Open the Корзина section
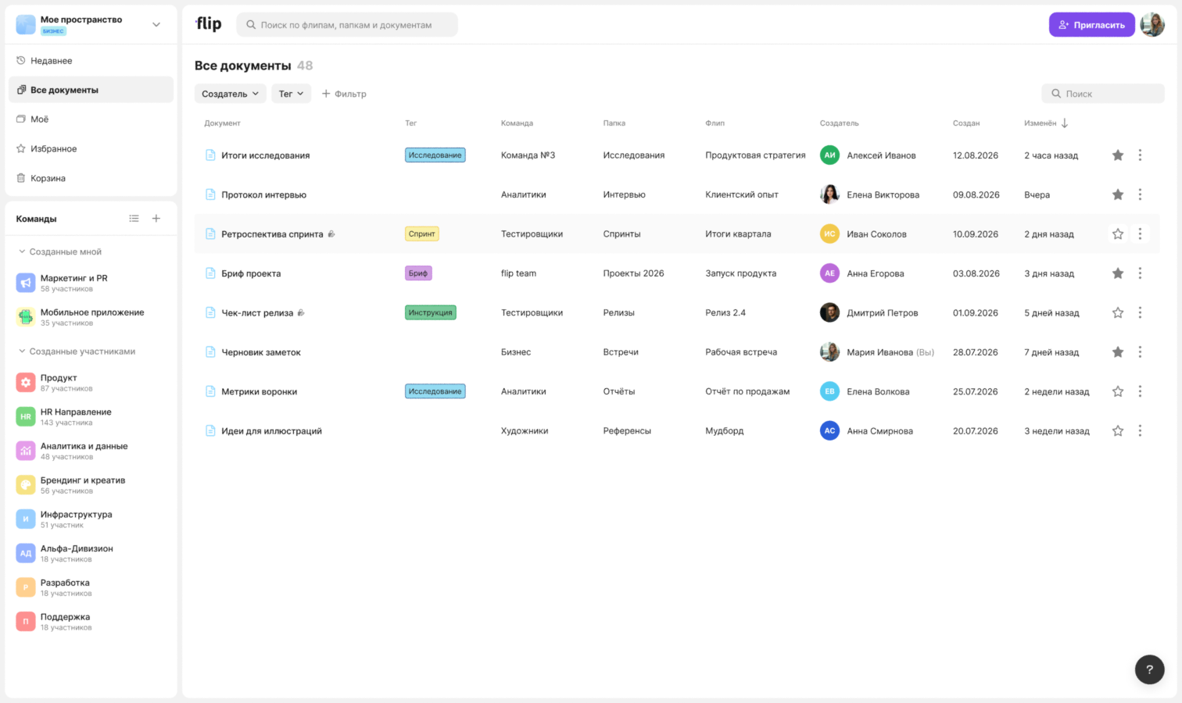This screenshot has width=1182, height=703. [x=91, y=178]
